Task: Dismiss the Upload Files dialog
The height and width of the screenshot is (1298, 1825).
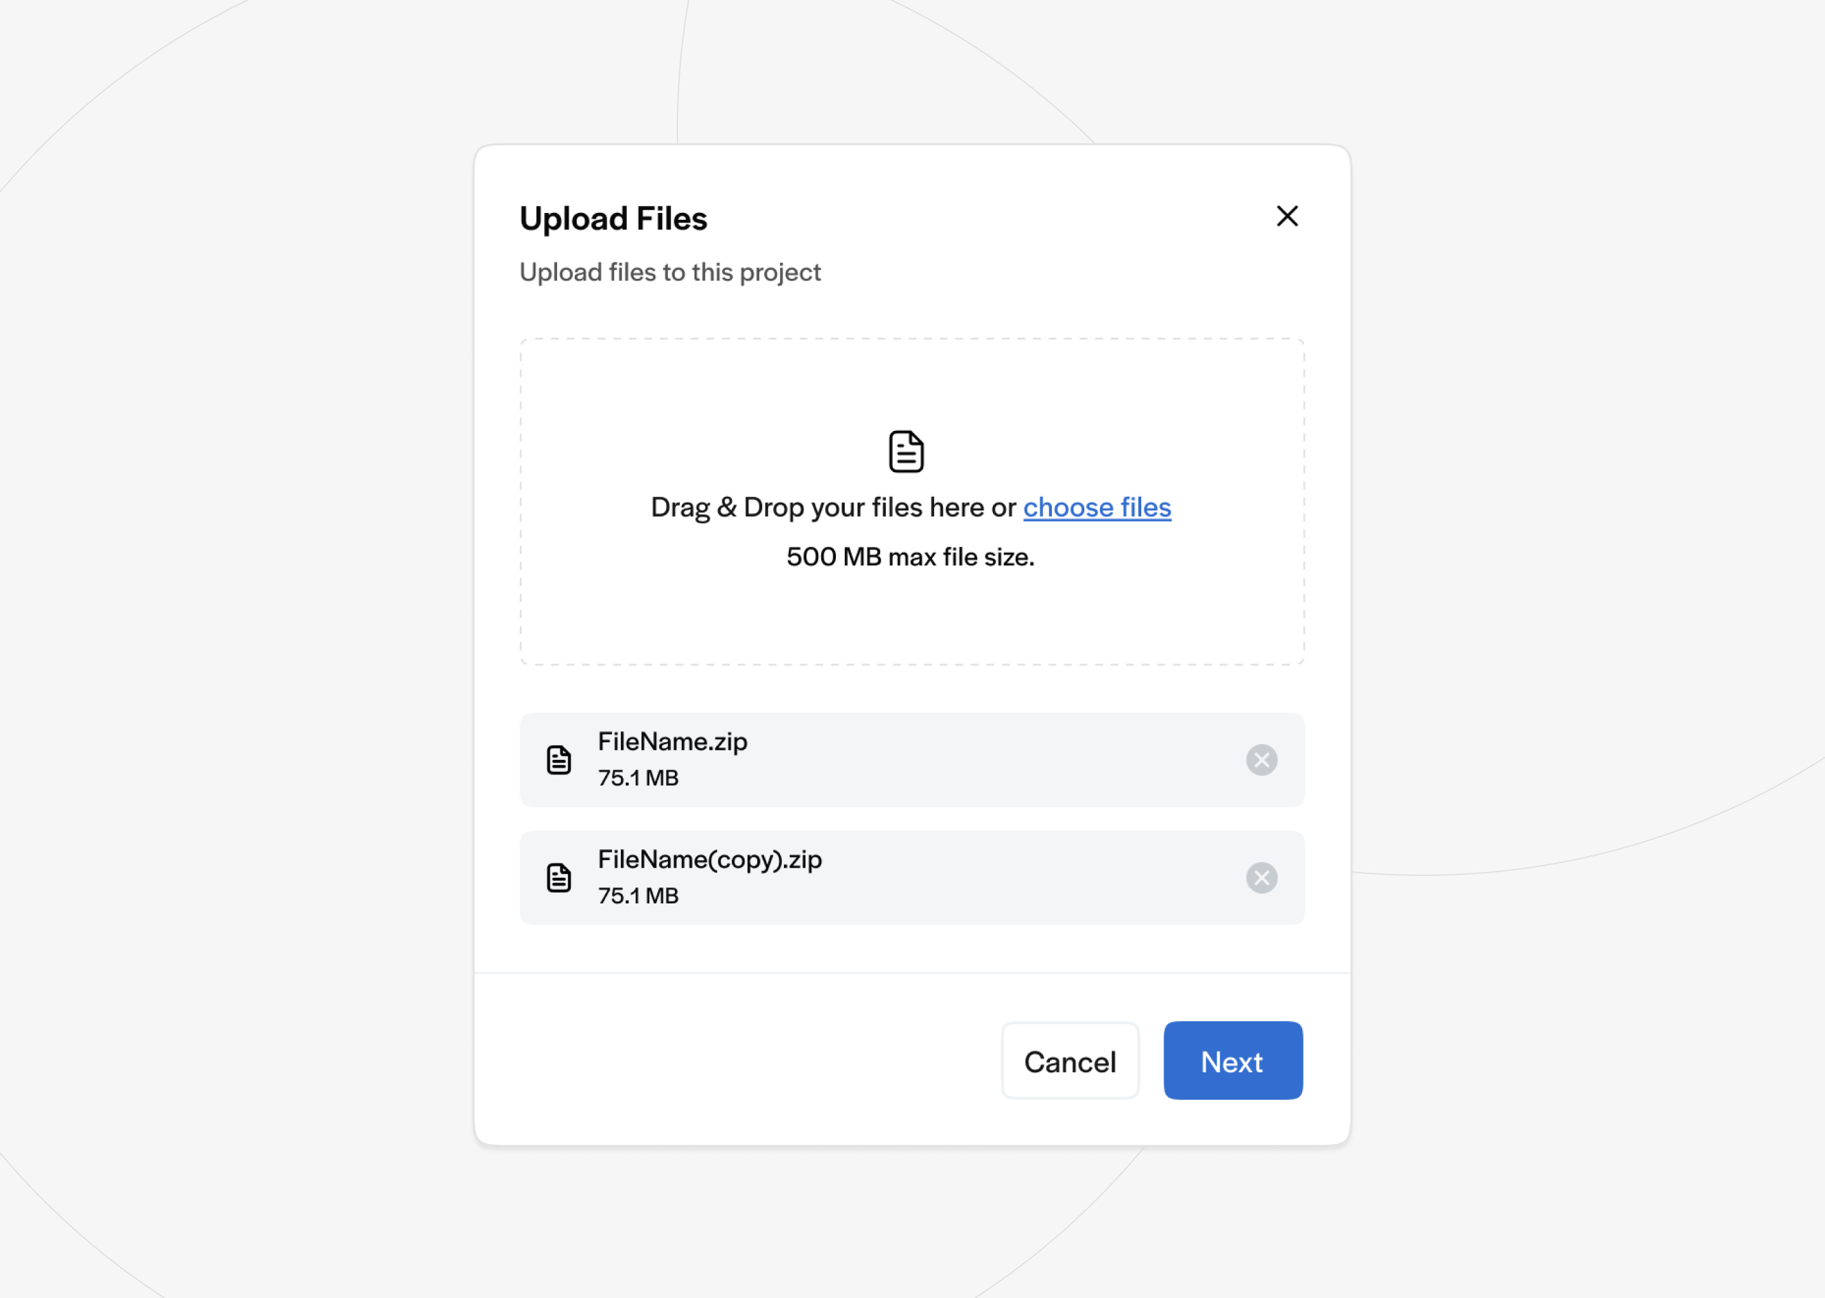Action: pyautogui.click(x=1286, y=217)
